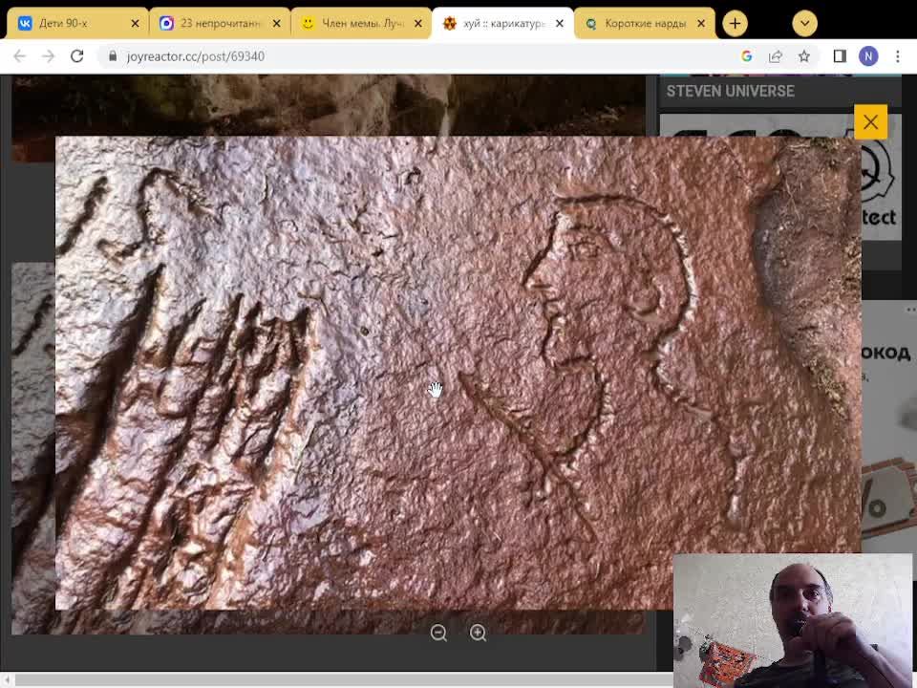Open Chrome three-dot menu

(x=898, y=56)
